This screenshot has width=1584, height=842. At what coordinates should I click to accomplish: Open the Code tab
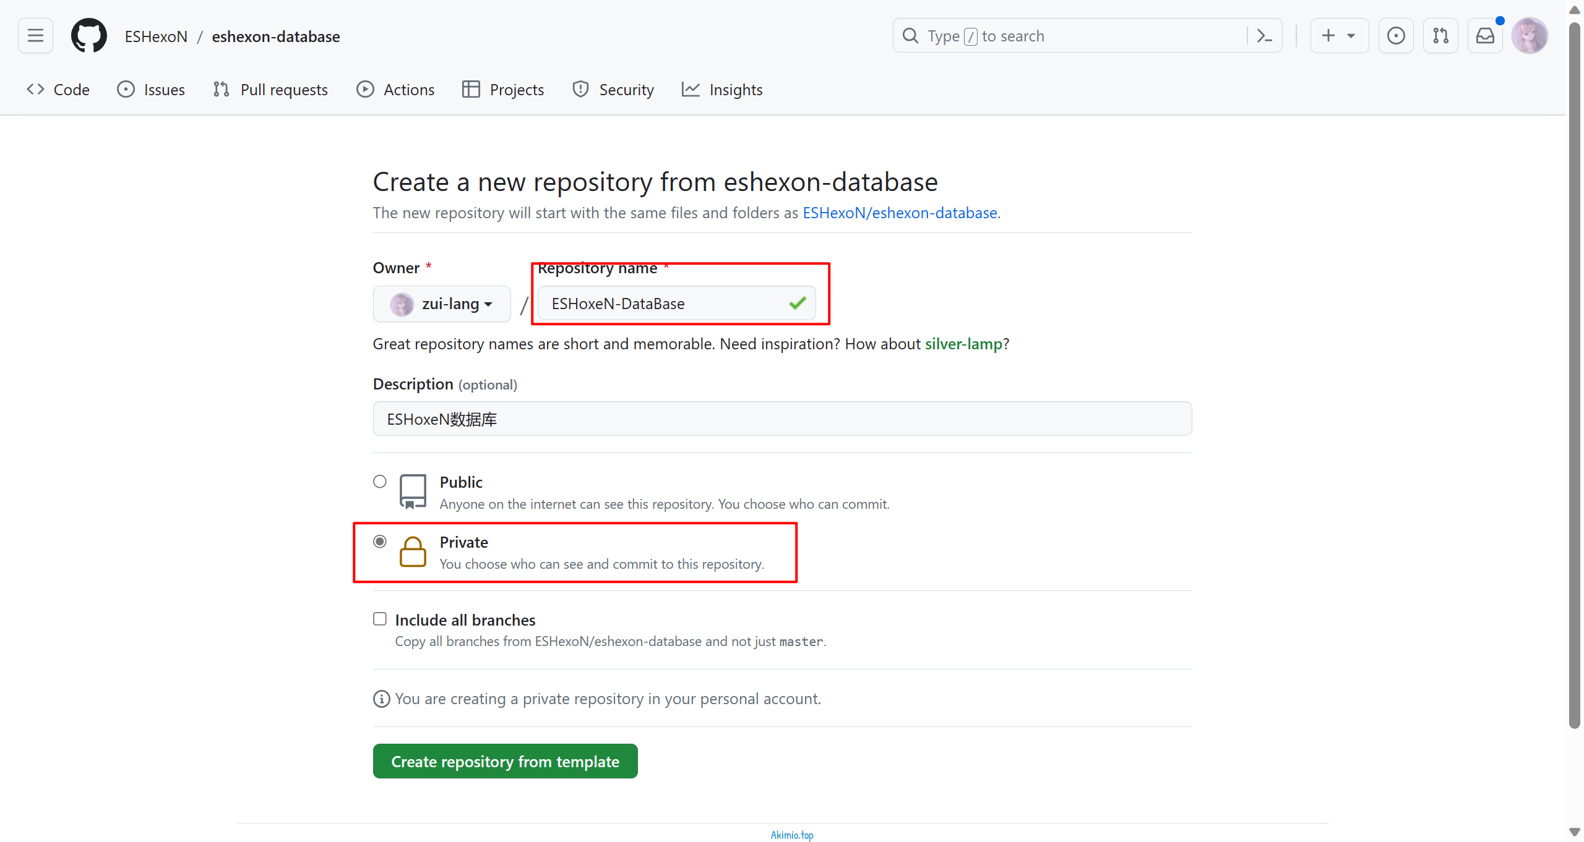tap(58, 90)
